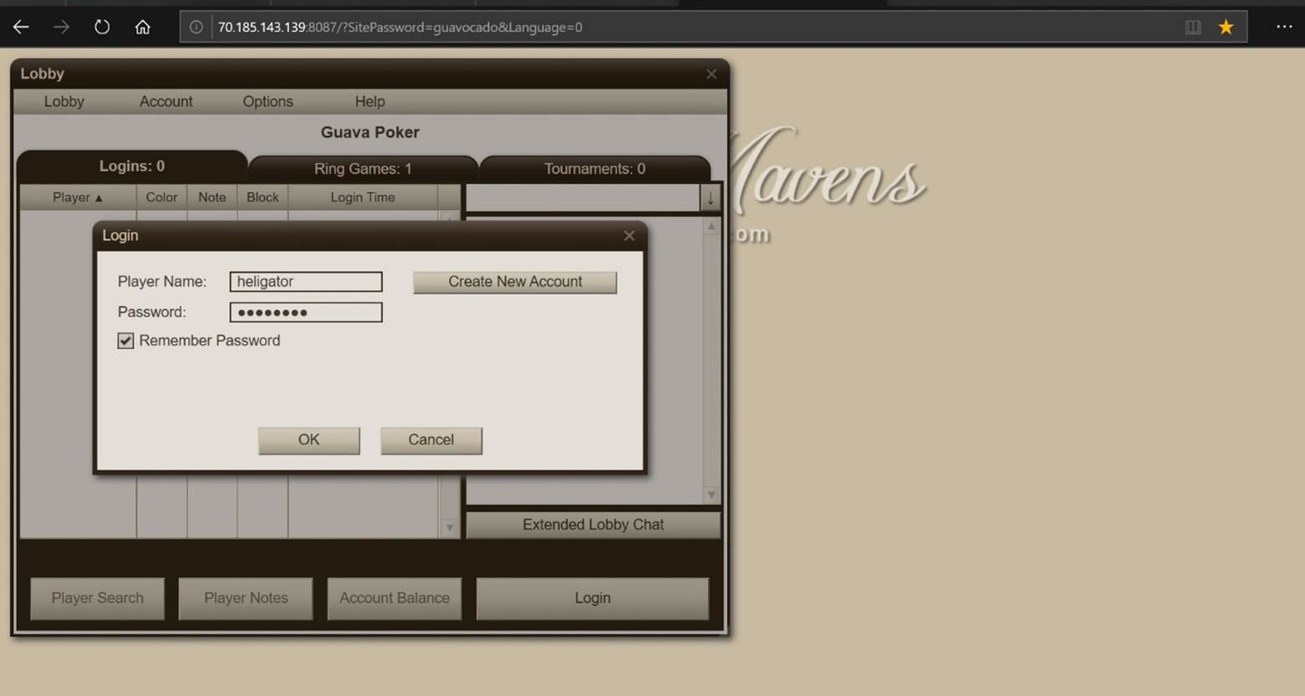Click the chat message send arrow icon
Viewport: 1305px width, 696px height.
pos(711,198)
